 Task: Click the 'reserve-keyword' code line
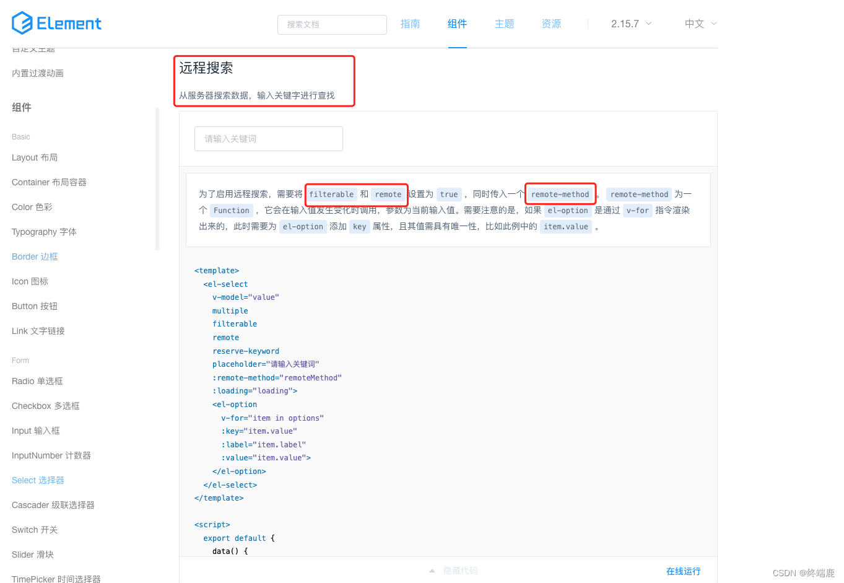246,351
